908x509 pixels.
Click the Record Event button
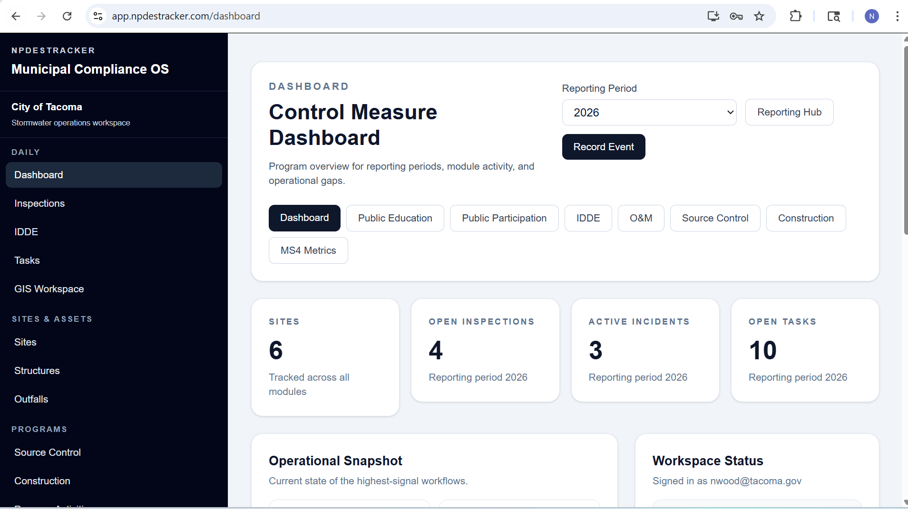603,146
